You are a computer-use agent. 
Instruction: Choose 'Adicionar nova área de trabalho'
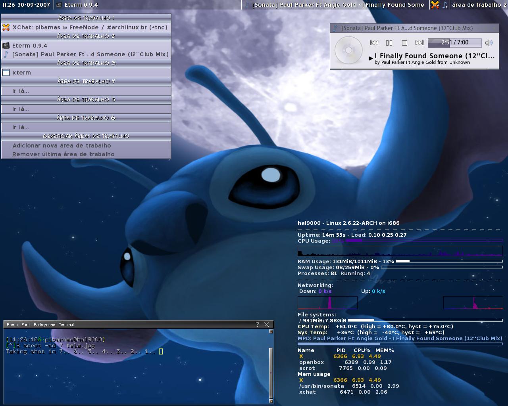(x=86, y=146)
